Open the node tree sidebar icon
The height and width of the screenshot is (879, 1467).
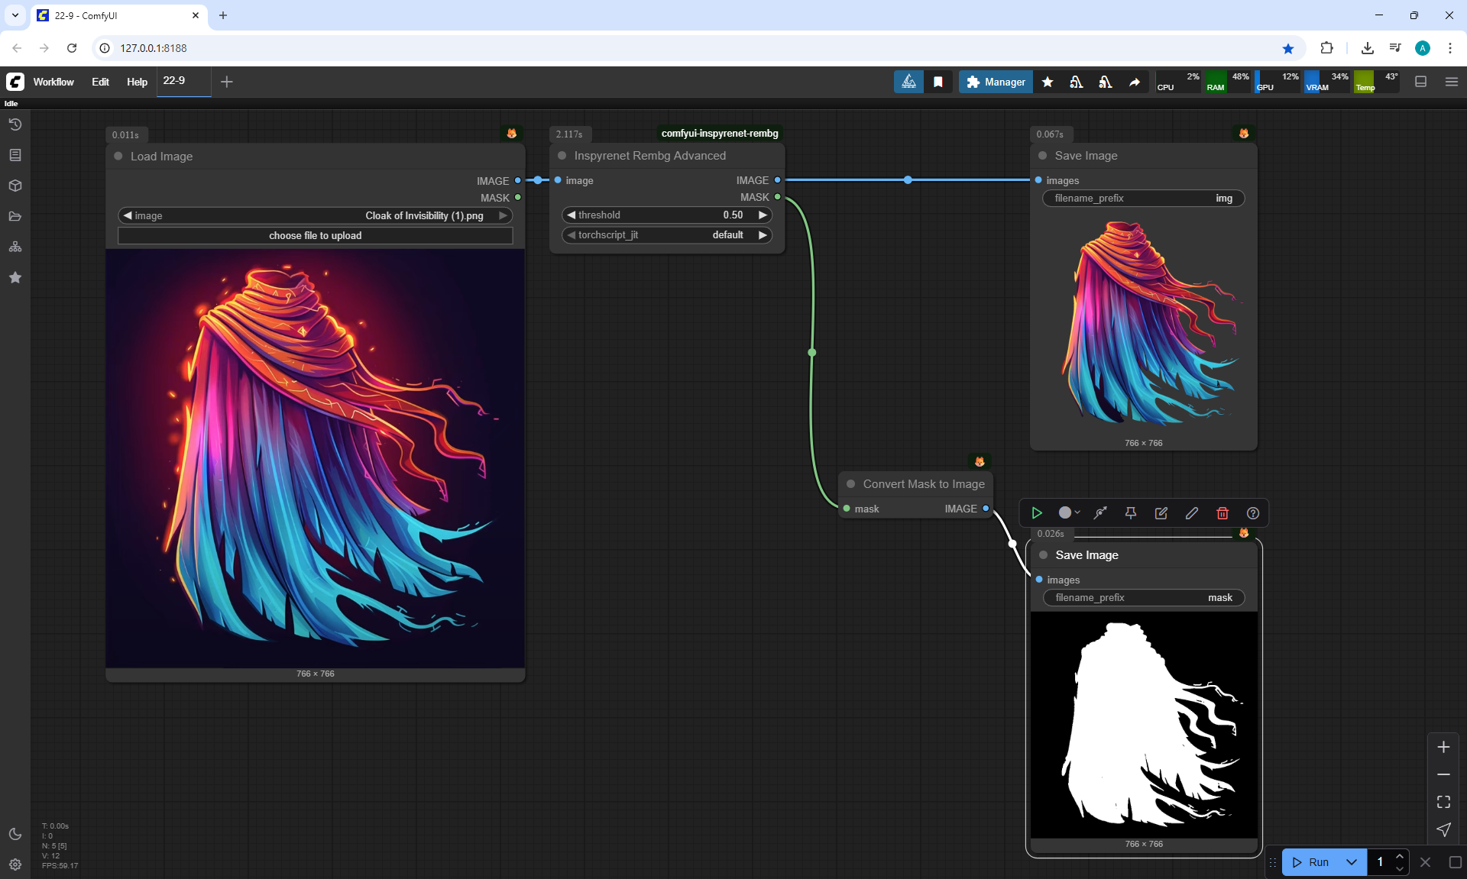pos(15,247)
